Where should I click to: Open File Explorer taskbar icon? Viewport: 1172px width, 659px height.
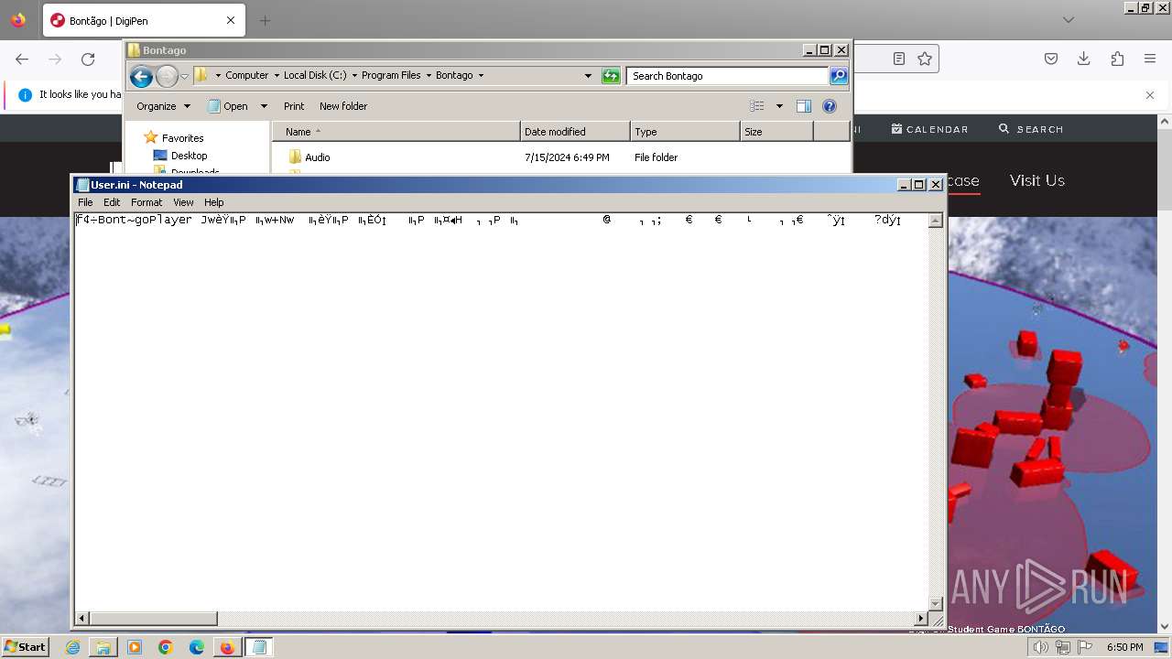[103, 647]
